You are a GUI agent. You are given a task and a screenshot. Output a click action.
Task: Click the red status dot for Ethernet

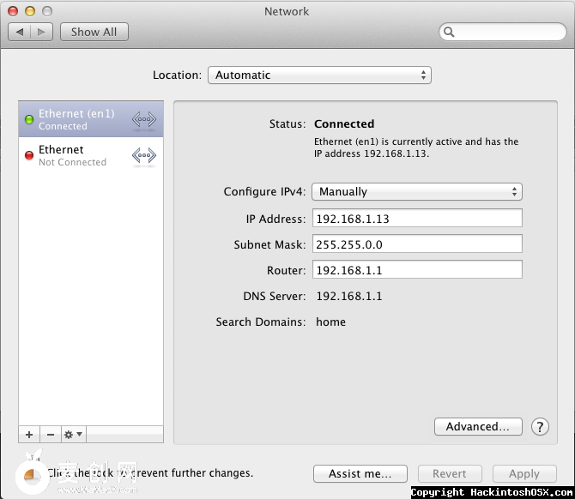[x=29, y=155]
